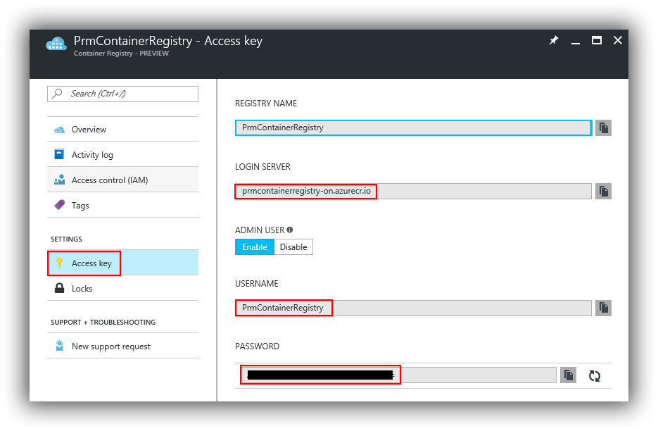Open the Activity log menu item
The width and height of the screenshot is (658, 431).
click(x=122, y=155)
